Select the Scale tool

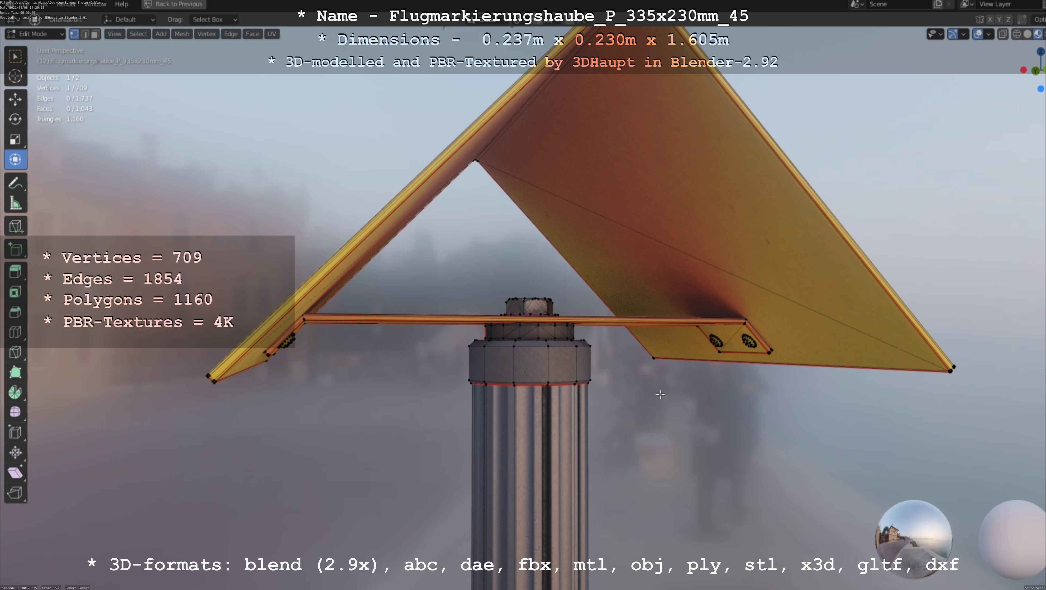pyautogui.click(x=15, y=139)
